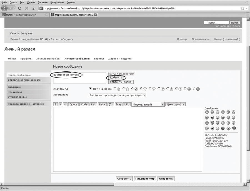The width and height of the screenshot is (250, 191).
Task: Choose the heart message icon radio option
Action: [x=141, y=89]
